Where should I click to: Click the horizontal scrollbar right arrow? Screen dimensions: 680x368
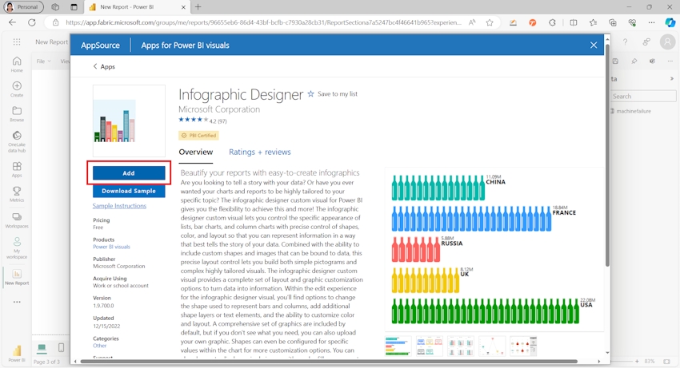pos(599,361)
